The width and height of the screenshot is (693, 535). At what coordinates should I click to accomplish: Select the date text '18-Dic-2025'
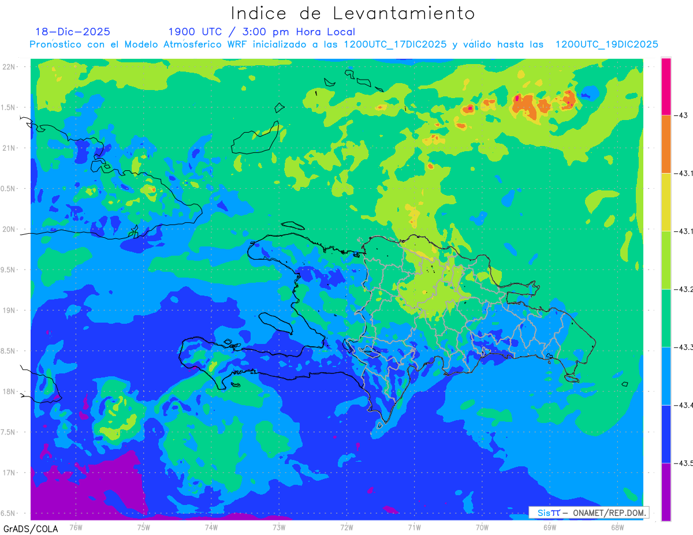(x=73, y=32)
